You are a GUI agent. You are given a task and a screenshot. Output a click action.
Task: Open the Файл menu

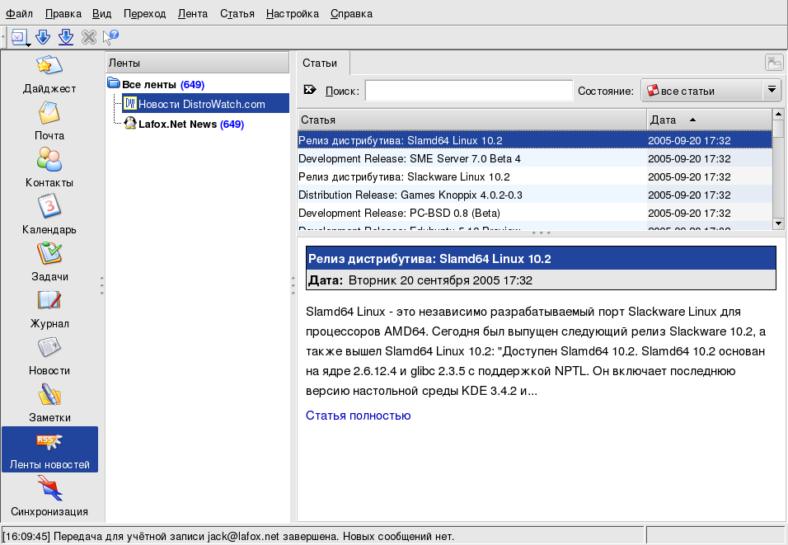20,13
